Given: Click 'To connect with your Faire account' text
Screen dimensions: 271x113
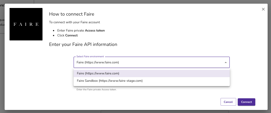Looking at the screenshot, I should (75, 22).
